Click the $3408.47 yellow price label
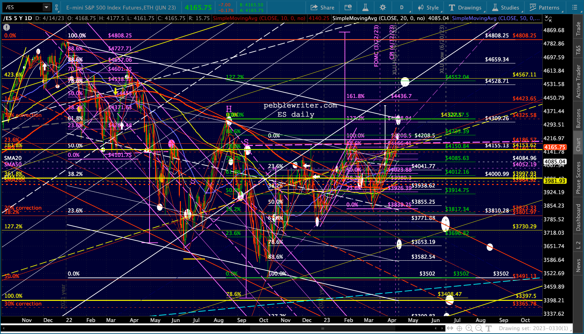Screen dimensions: 584x334 [450, 294]
